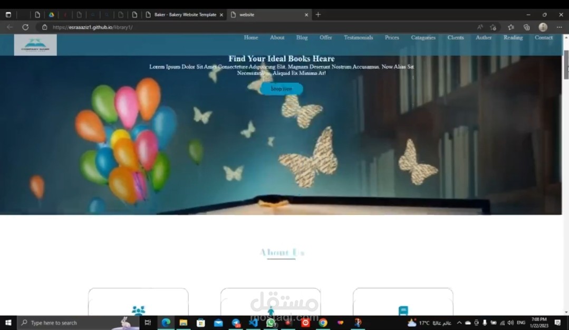
Task: Open WhatsApp from taskbar
Action: click(271, 323)
